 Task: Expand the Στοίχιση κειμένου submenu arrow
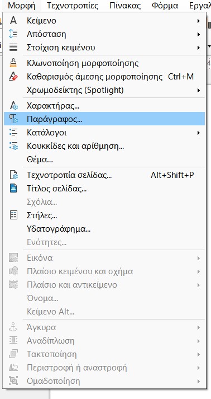point(199,48)
